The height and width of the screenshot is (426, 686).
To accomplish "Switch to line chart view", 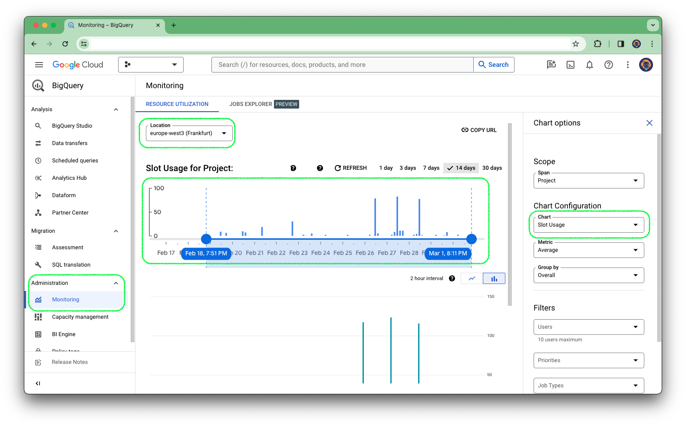I will 472,278.
